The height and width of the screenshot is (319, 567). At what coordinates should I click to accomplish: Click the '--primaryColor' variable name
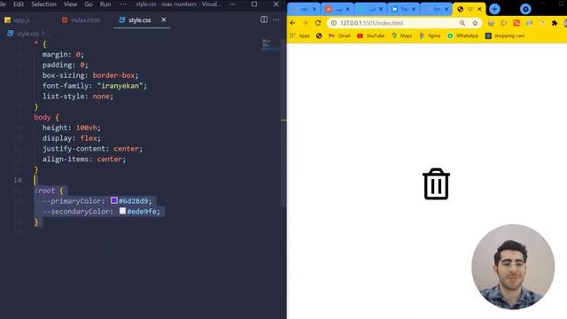[74, 201]
